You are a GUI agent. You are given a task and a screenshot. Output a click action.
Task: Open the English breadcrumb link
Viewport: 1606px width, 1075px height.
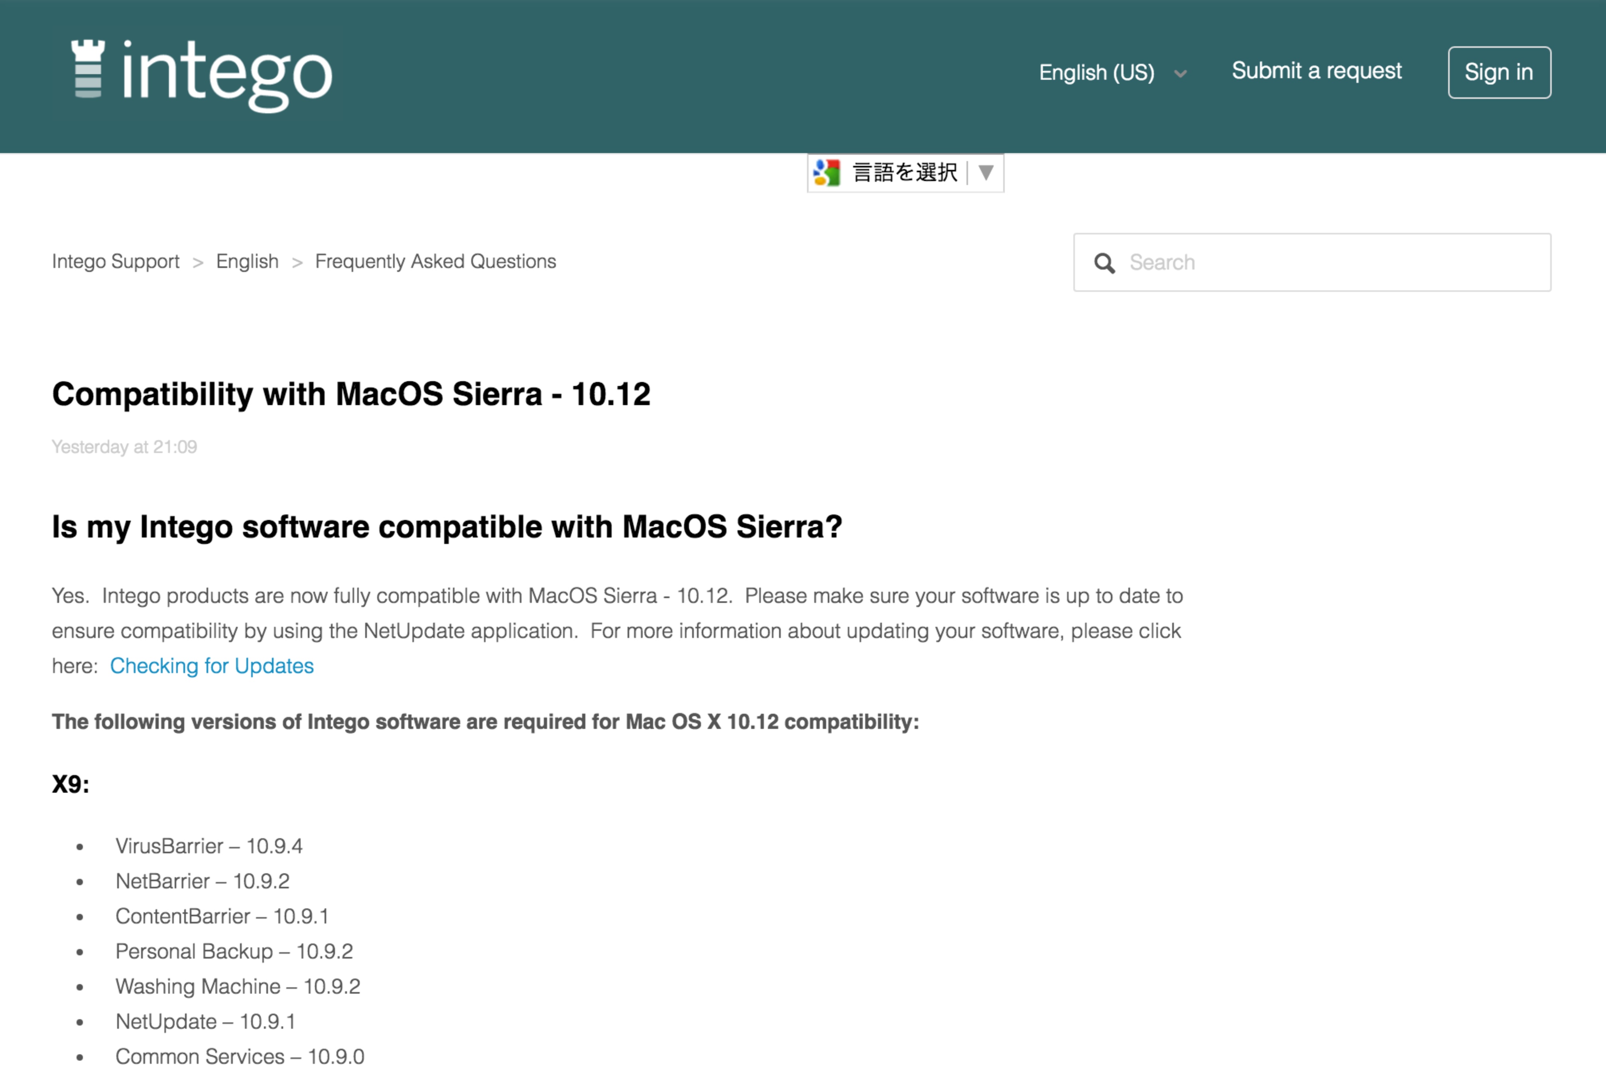click(247, 261)
